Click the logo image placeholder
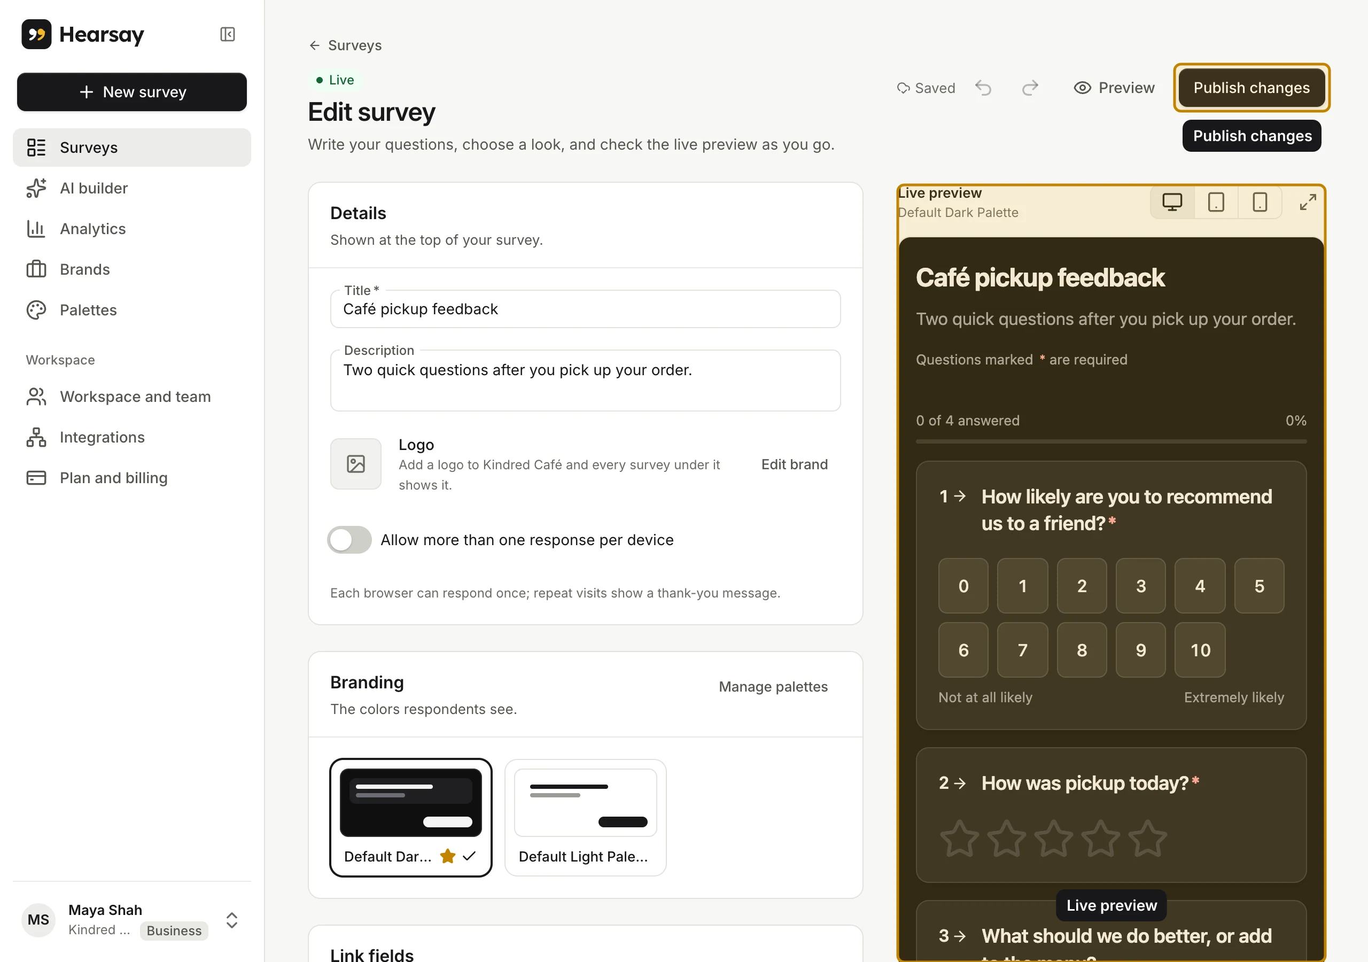1368x962 pixels. click(356, 464)
